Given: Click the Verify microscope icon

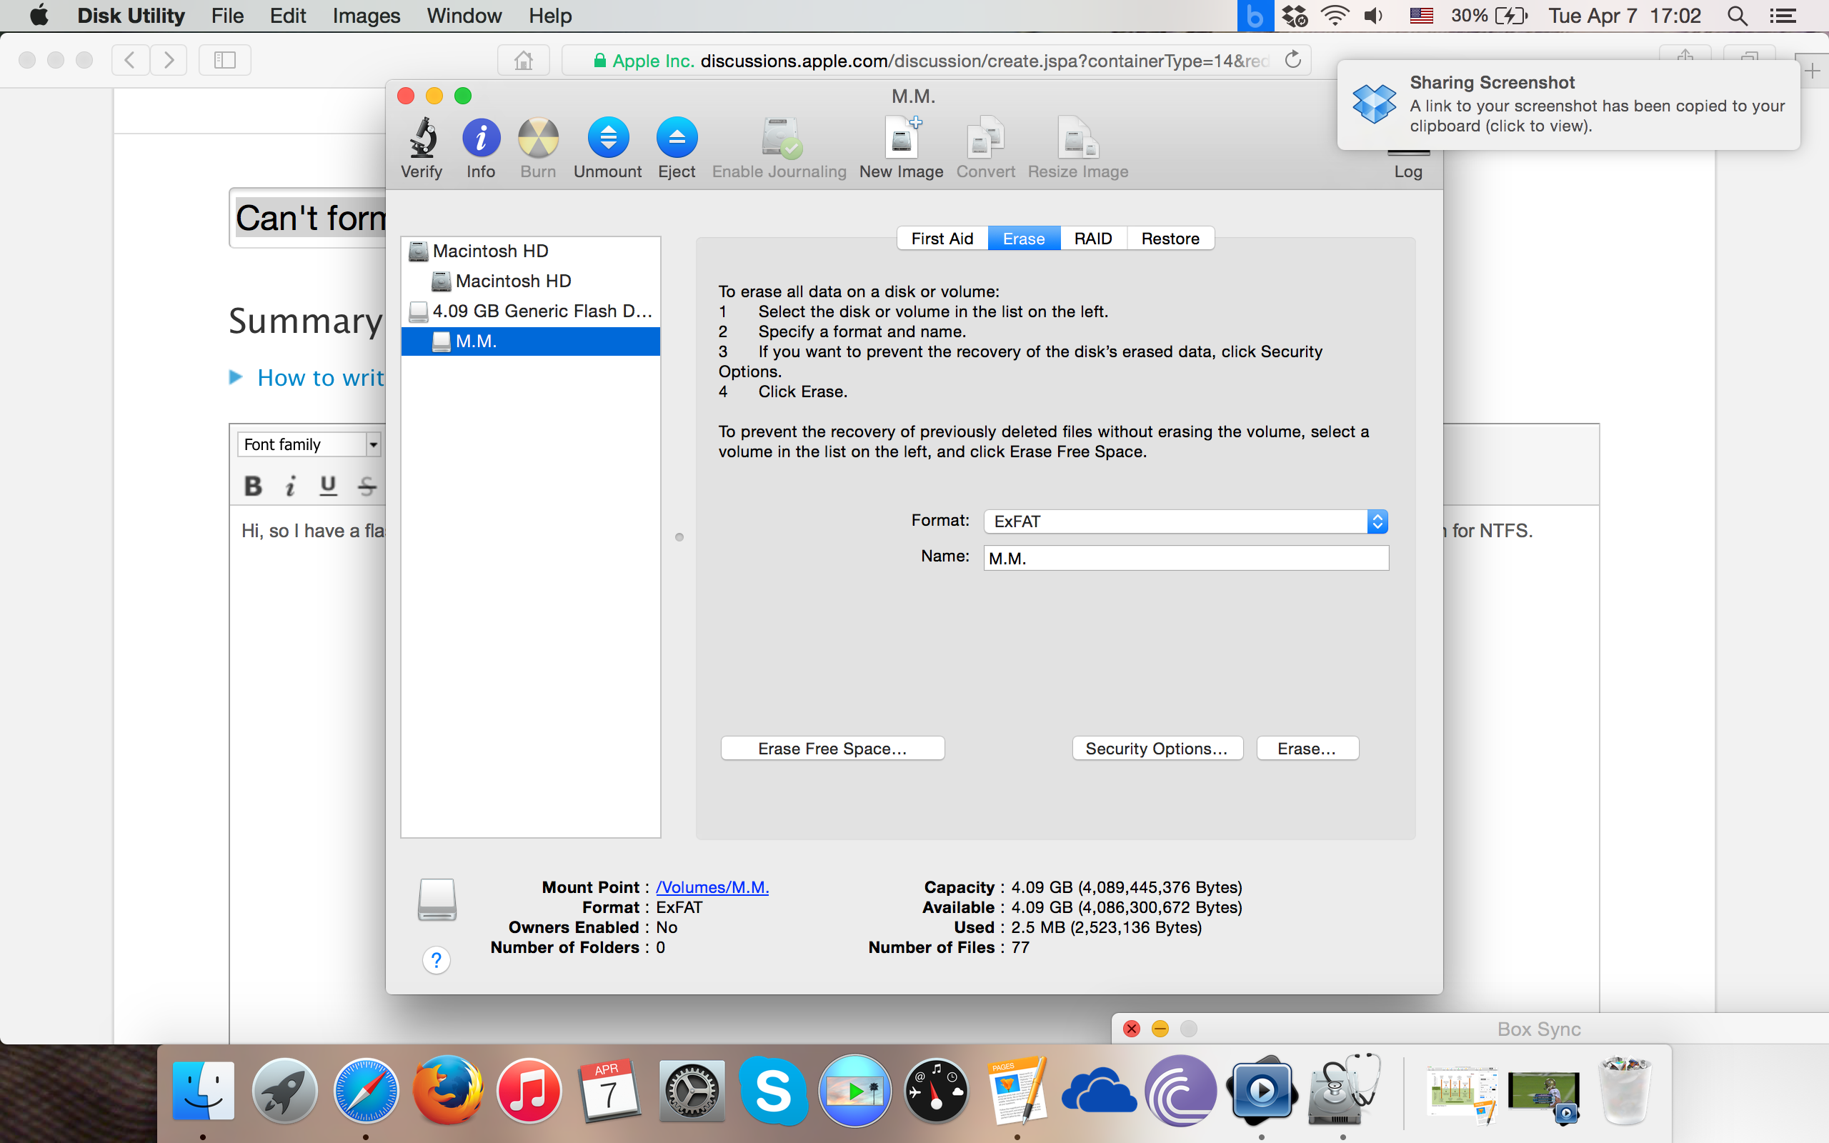Looking at the screenshot, I should (x=422, y=139).
